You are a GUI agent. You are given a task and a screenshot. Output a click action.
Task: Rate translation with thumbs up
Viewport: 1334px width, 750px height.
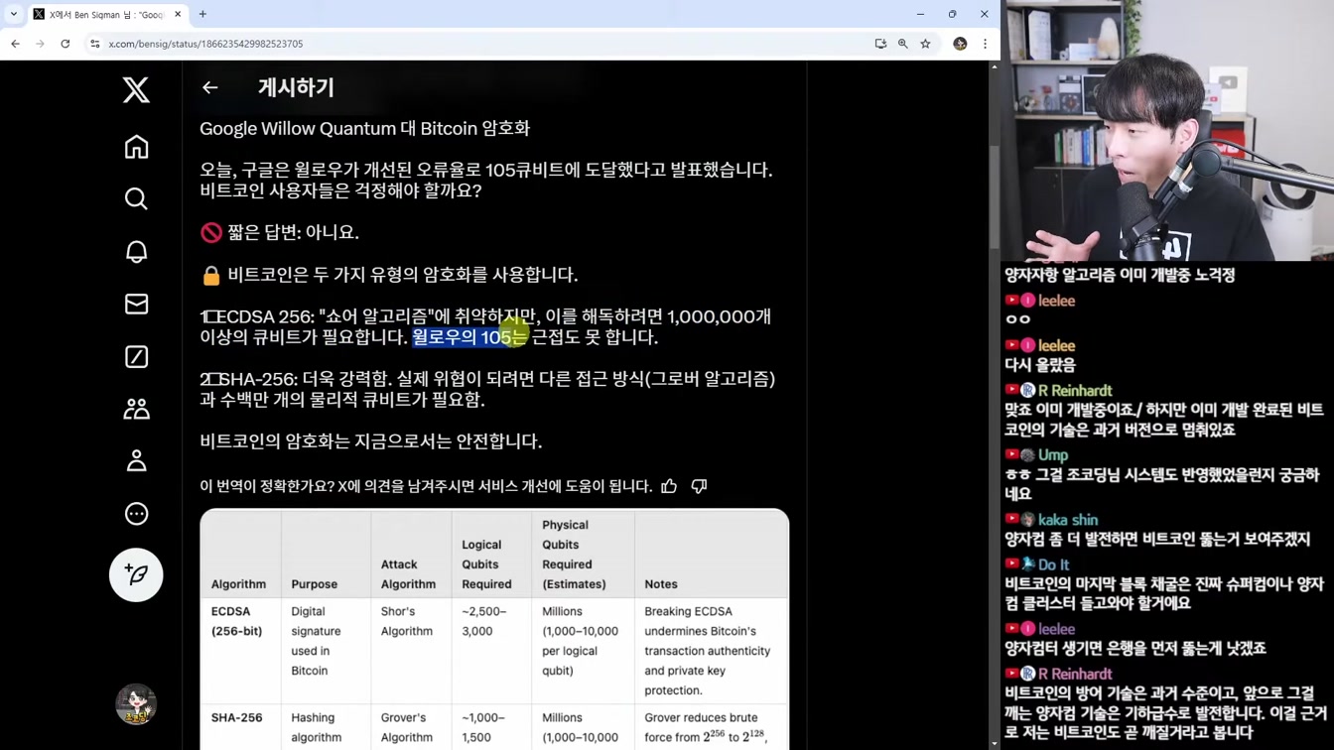[669, 486]
